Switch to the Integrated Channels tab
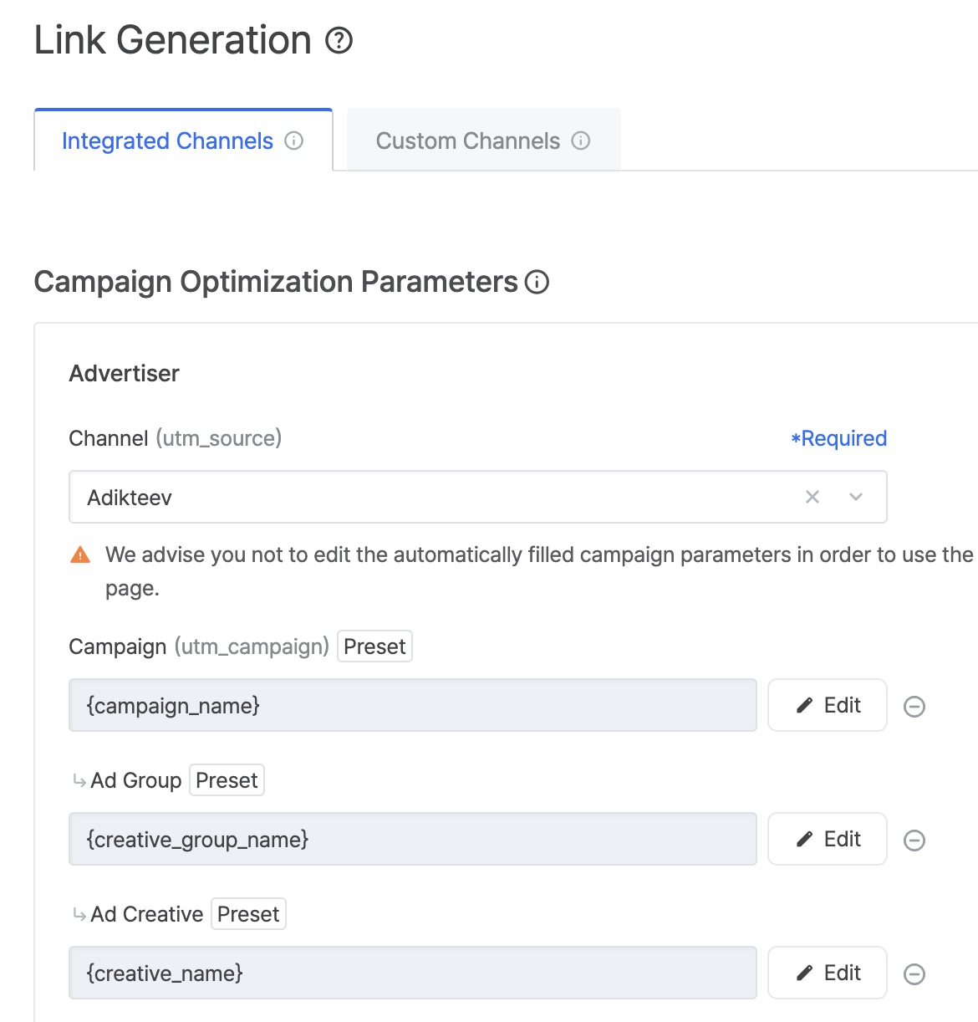978x1022 pixels. (168, 141)
